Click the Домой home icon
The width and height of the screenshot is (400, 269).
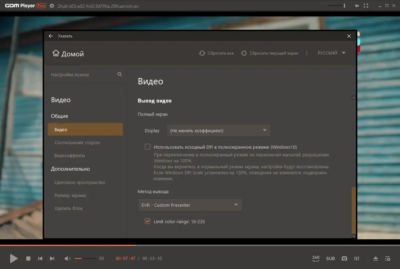point(56,53)
